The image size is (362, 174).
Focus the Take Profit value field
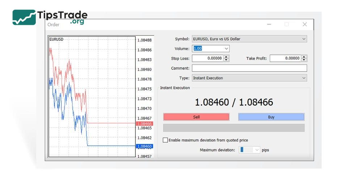[x=285, y=58]
